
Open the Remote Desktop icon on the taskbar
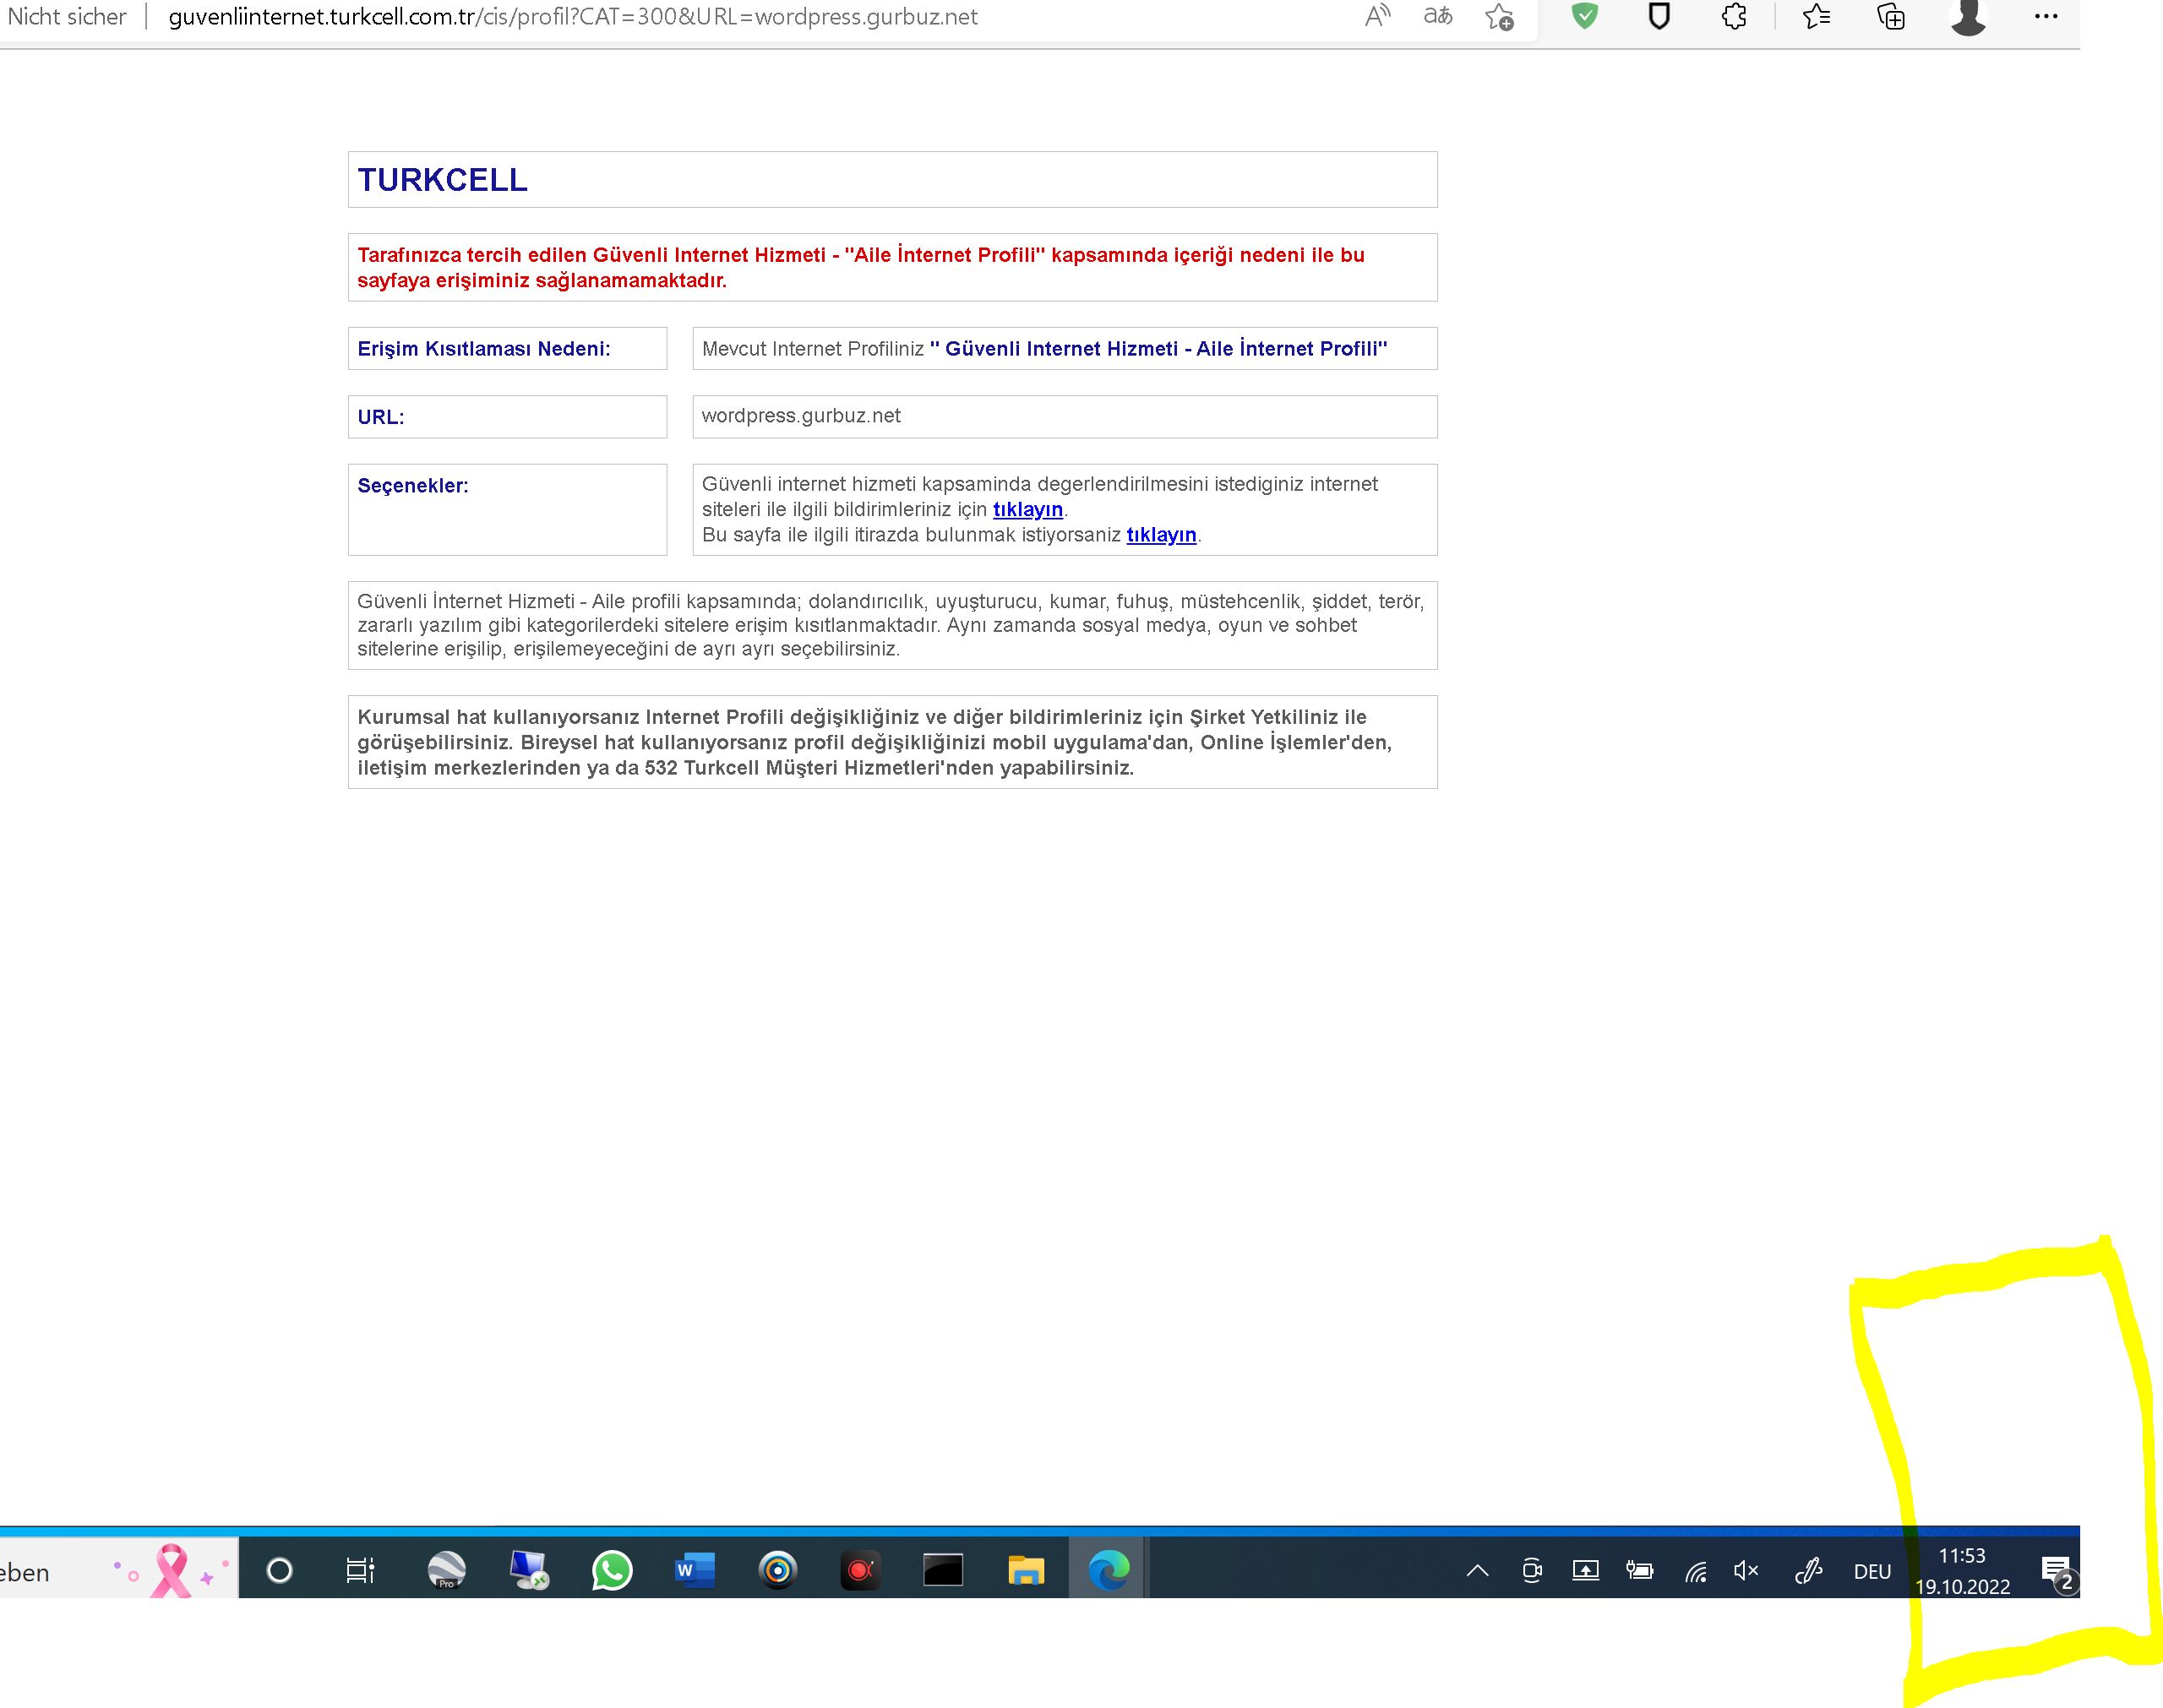pyautogui.click(x=529, y=1570)
